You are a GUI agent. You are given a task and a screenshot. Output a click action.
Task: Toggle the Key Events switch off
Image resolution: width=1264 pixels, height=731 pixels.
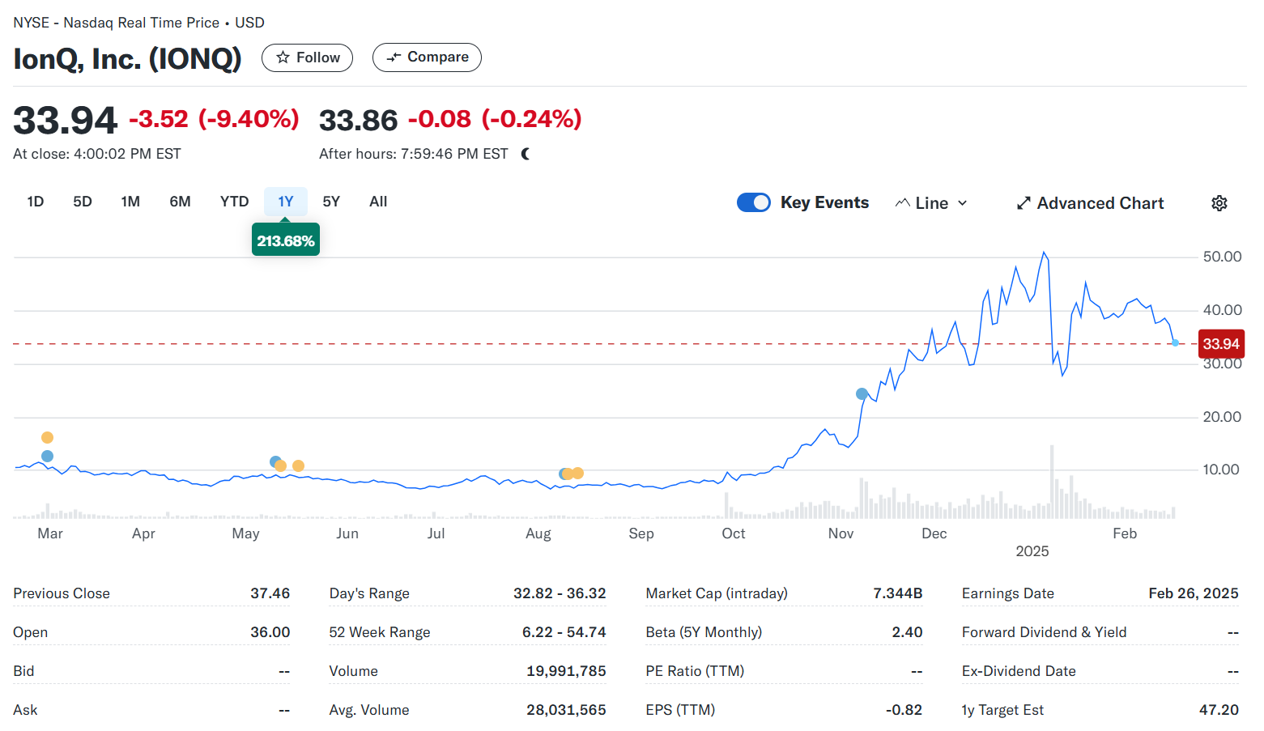point(753,202)
